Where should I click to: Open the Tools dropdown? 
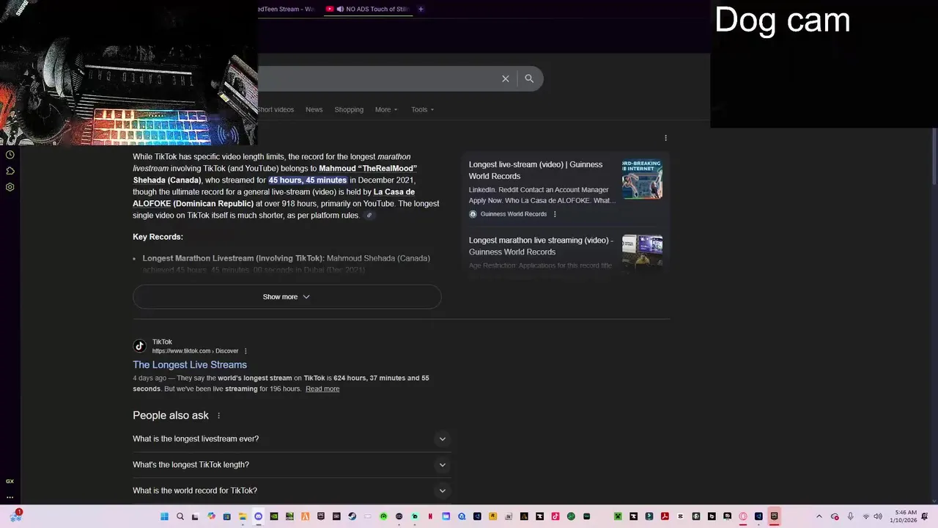[x=422, y=109]
